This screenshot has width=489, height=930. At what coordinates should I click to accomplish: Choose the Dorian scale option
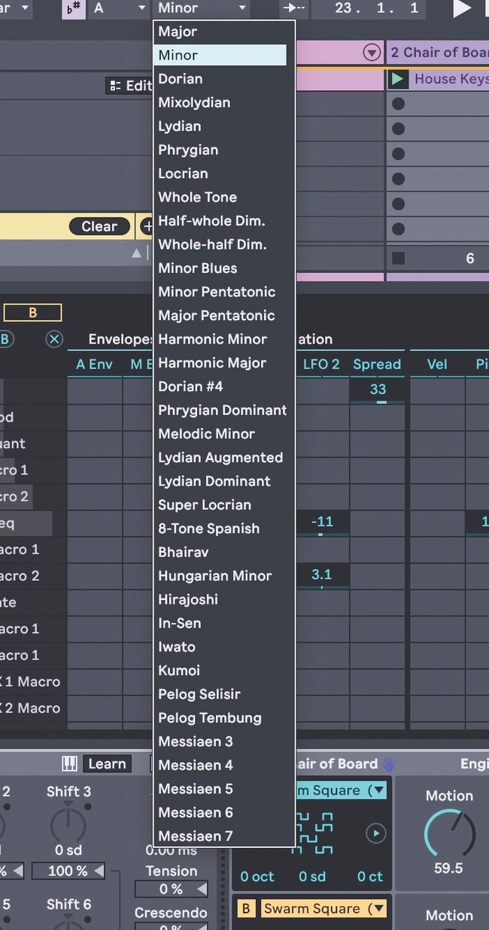tap(180, 79)
